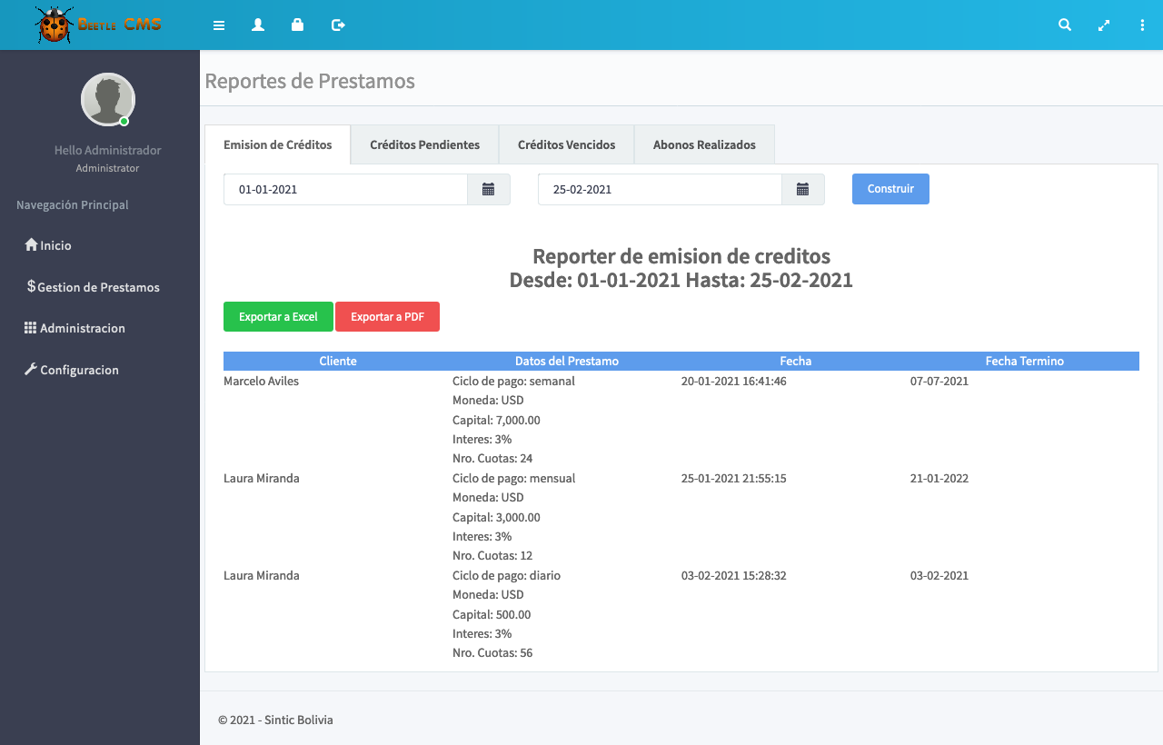Open the vertical three-dots options menu
1163x745 pixels.
pos(1142,25)
